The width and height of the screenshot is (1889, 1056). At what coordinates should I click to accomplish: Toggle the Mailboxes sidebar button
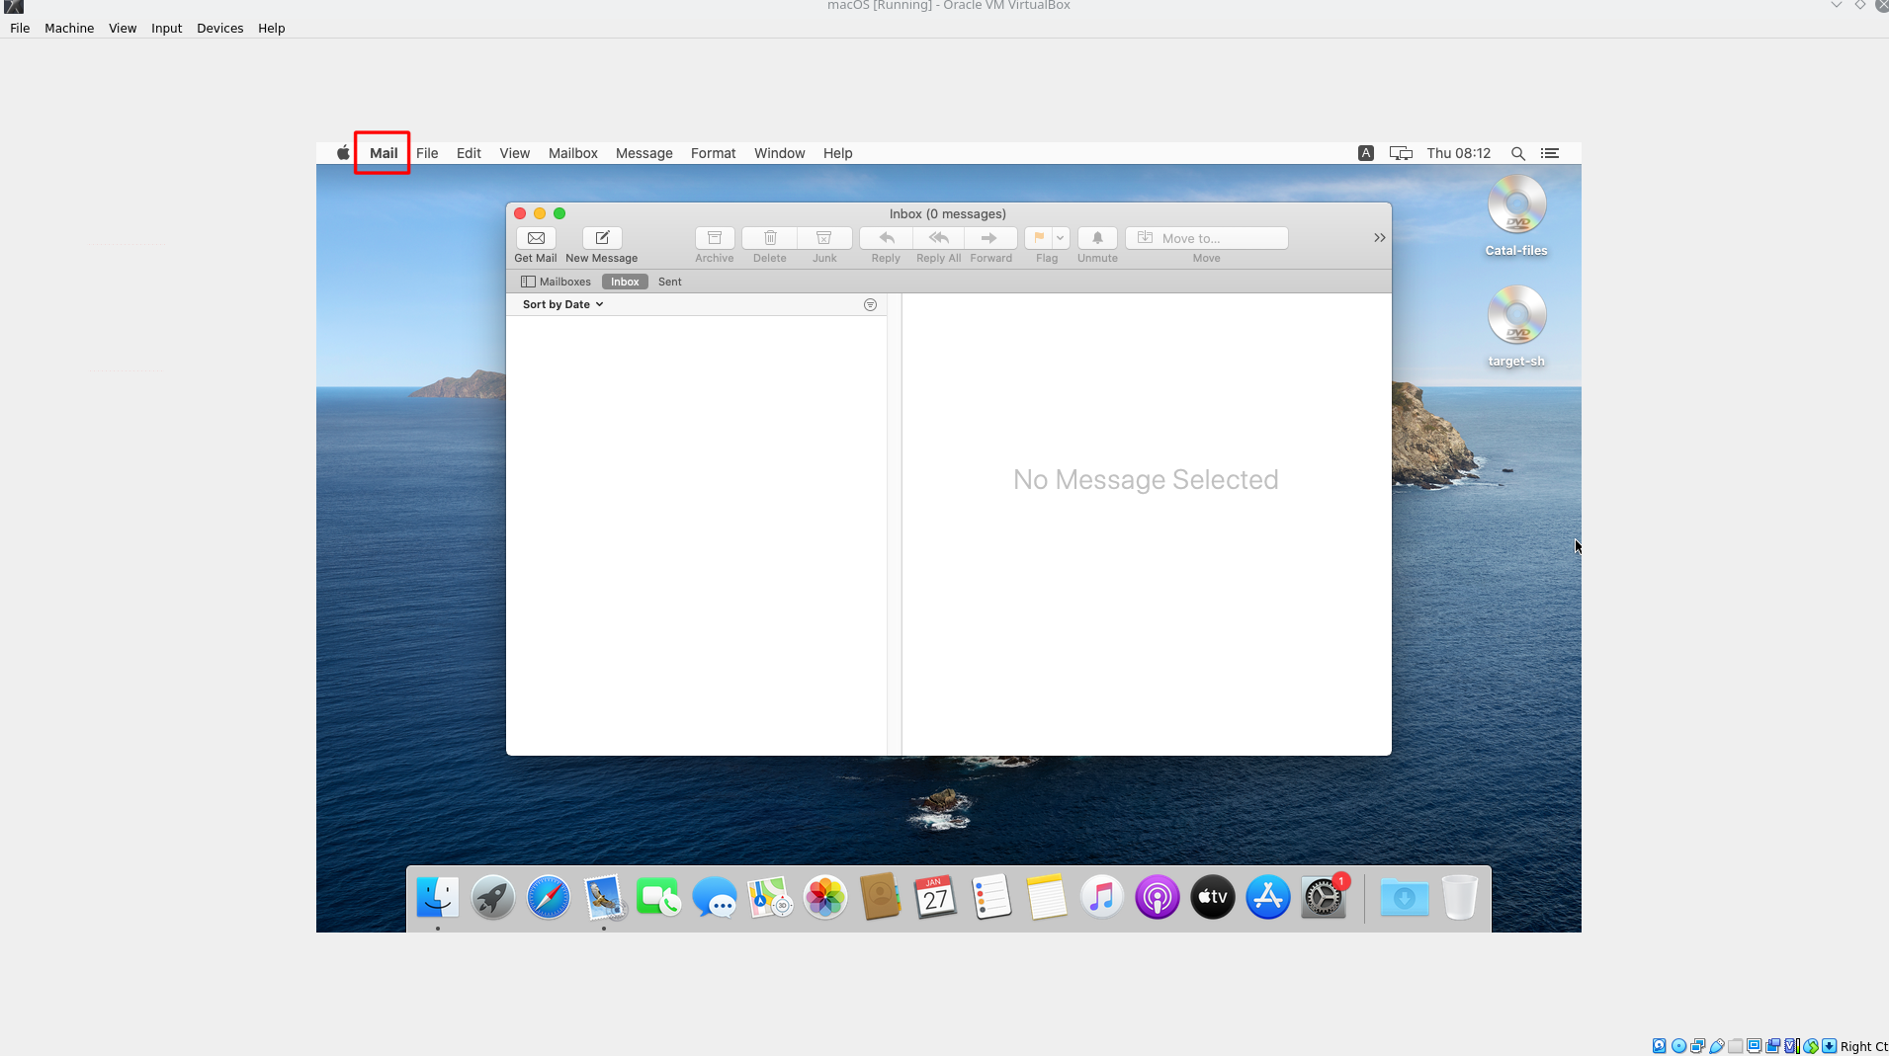point(556,282)
